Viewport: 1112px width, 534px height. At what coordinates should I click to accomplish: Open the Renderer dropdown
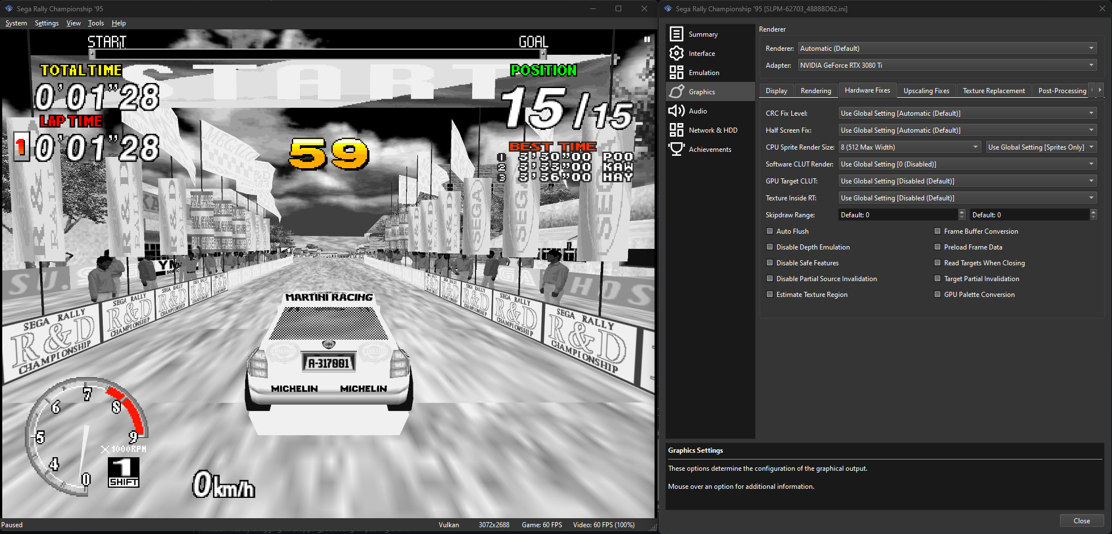click(947, 48)
